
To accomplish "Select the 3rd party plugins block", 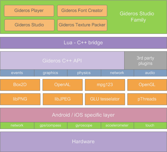I will (146, 61).
